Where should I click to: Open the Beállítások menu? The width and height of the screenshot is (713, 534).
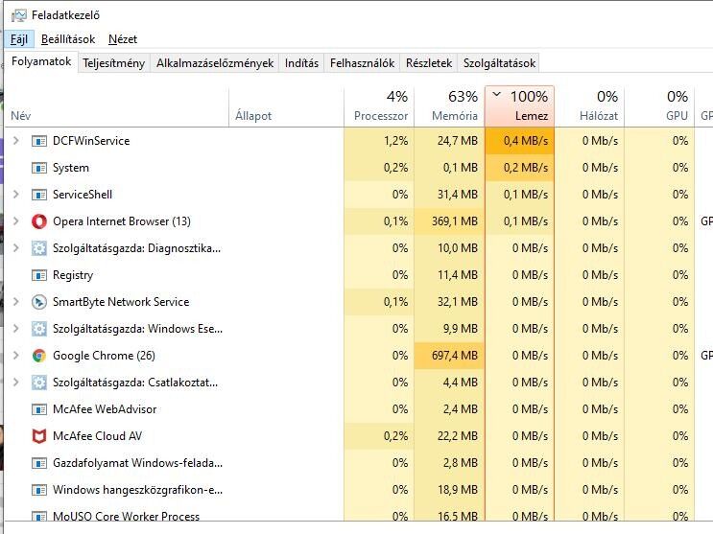68,39
